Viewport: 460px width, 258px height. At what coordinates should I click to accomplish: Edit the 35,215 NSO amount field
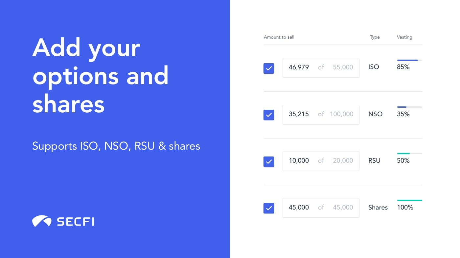321,115
